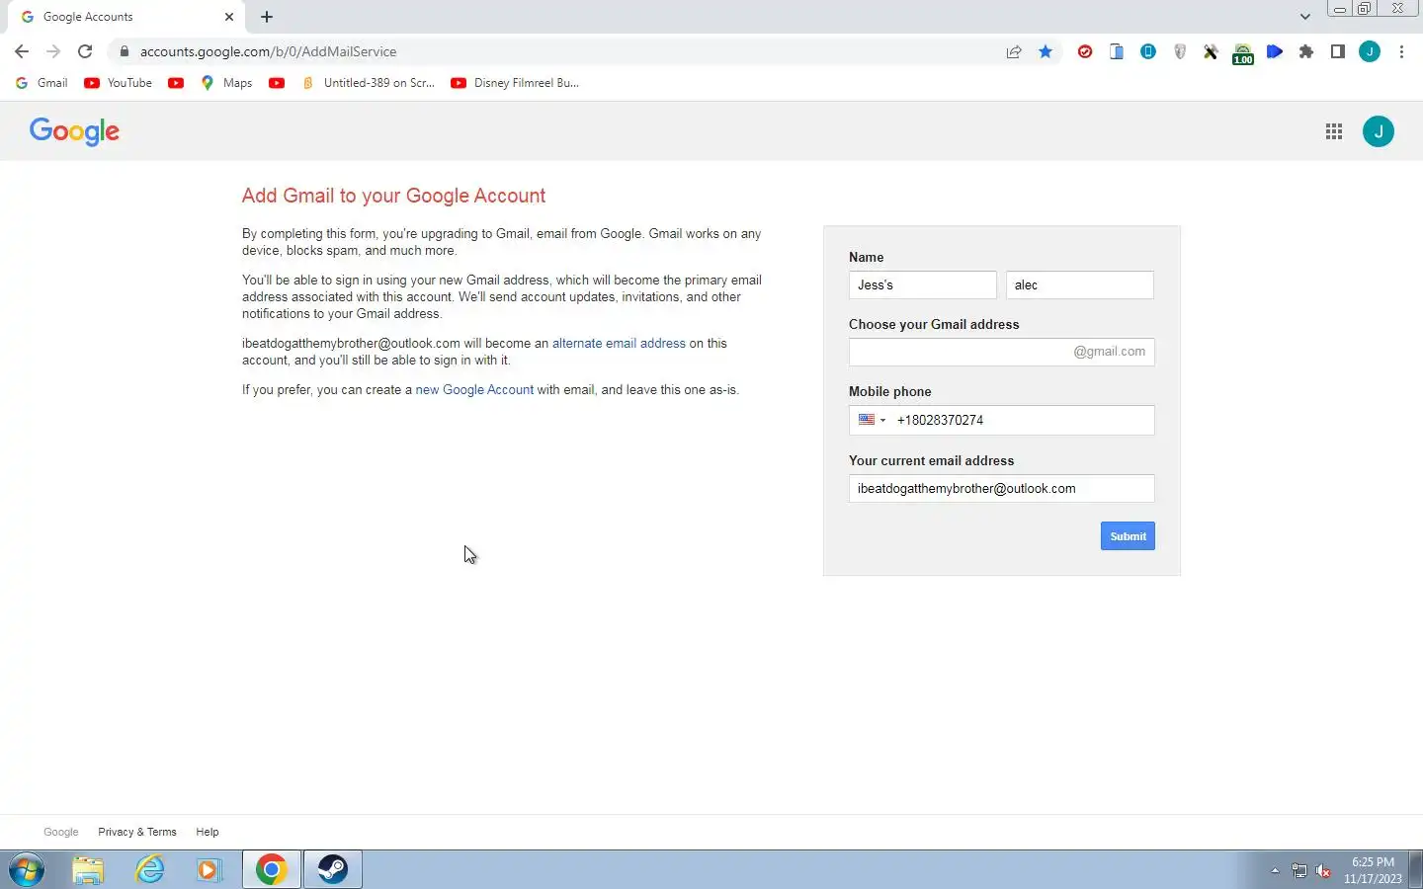1423x889 pixels.
Task: Open the Chrome three-dot menu
Action: click(1401, 51)
